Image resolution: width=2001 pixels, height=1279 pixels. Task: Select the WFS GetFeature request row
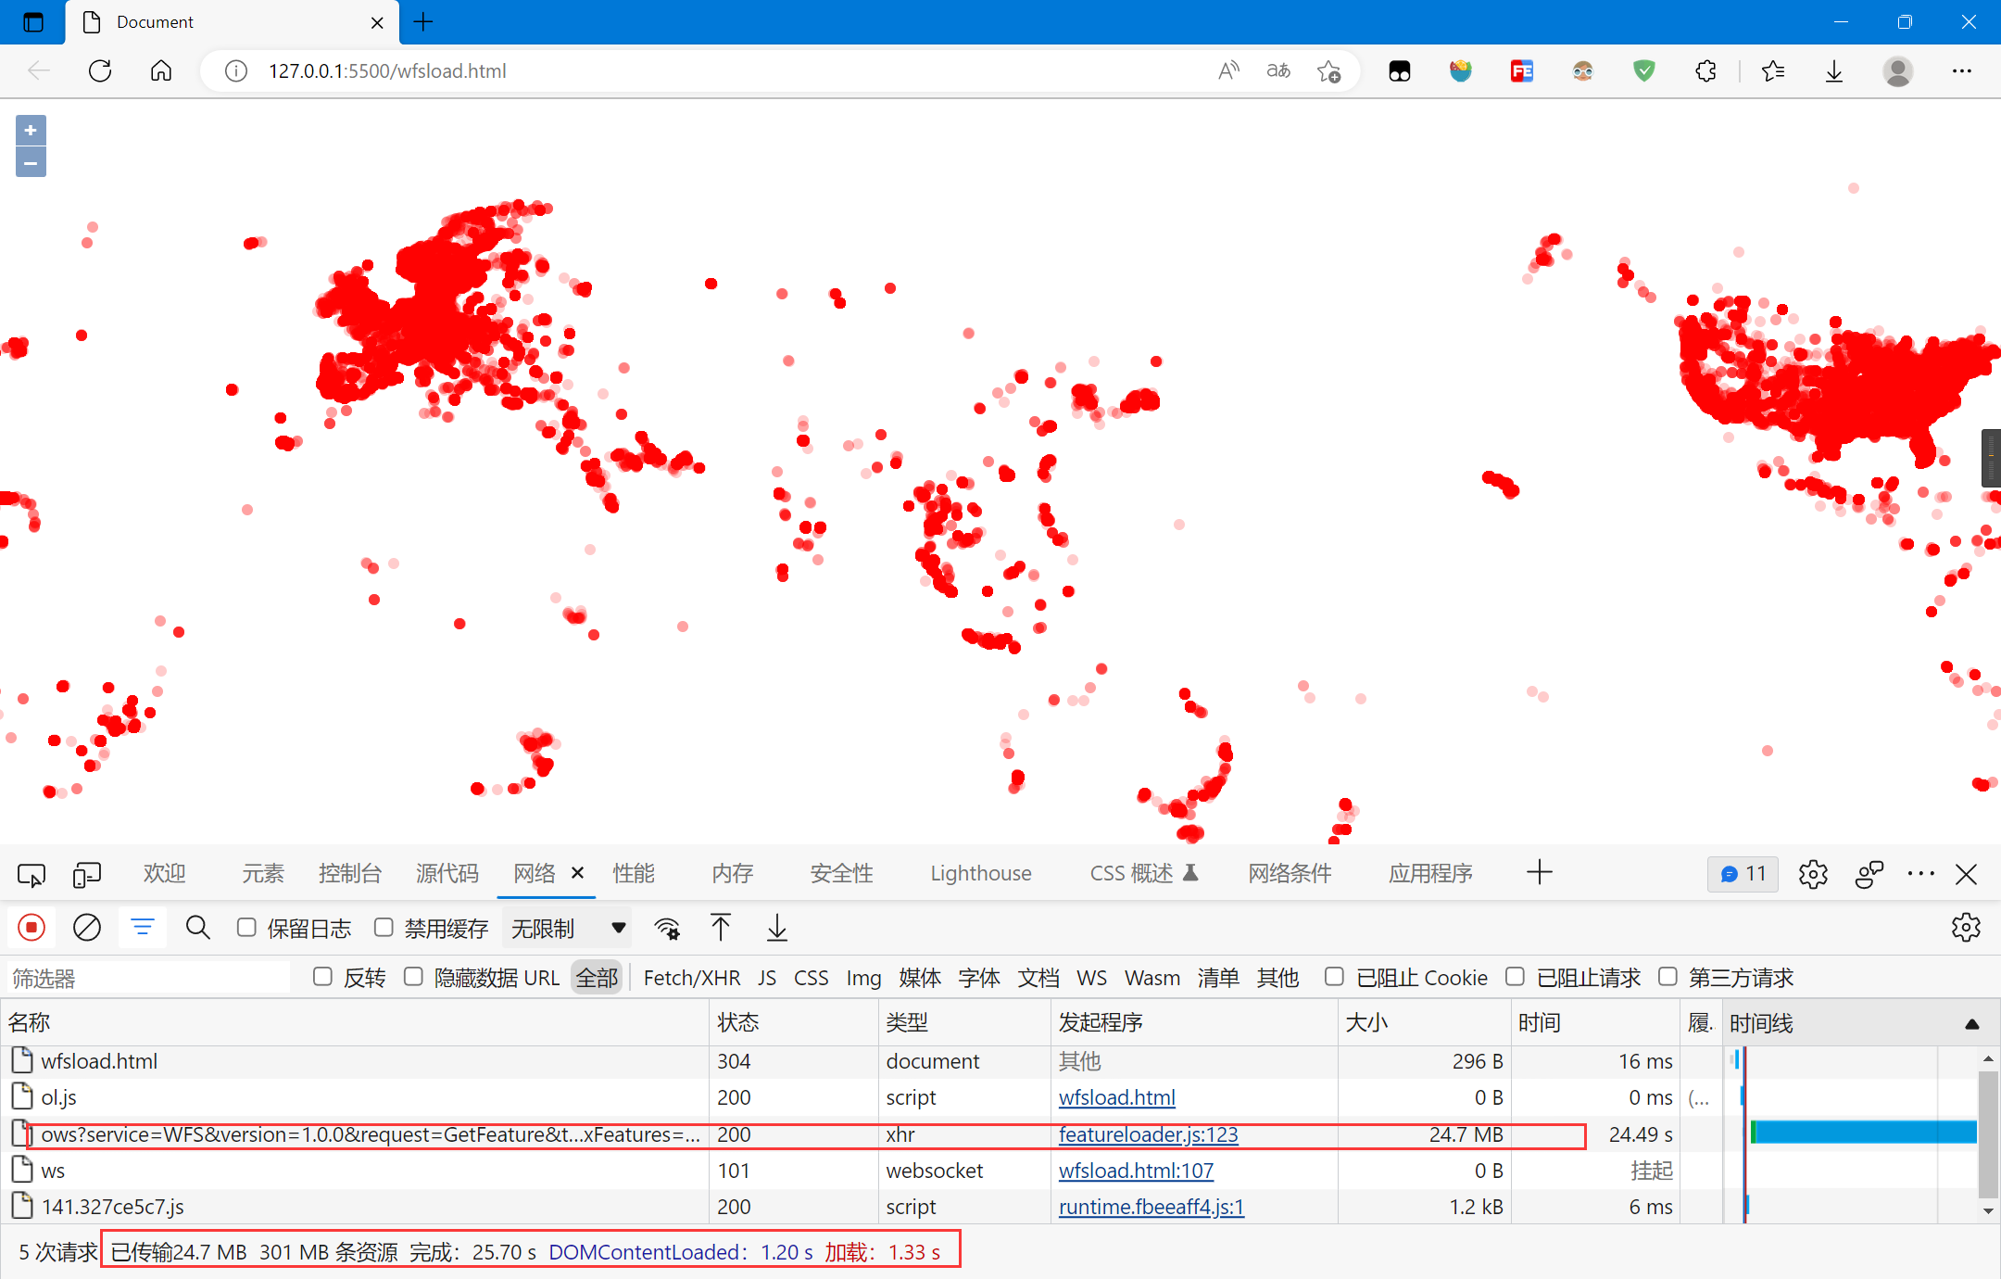pyautogui.click(x=862, y=1134)
